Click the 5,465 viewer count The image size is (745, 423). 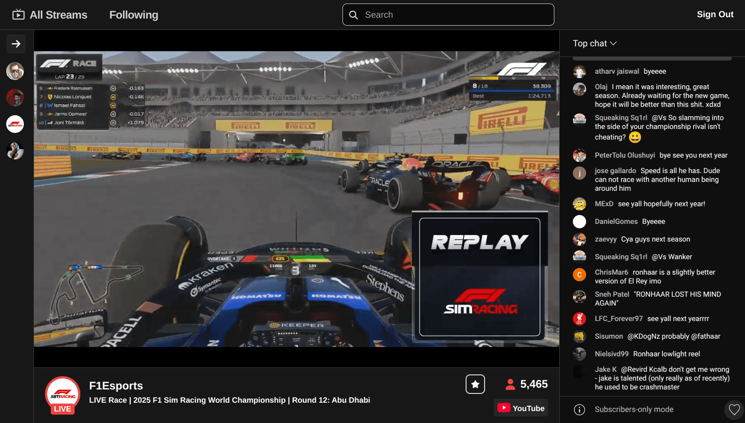tap(534, 384)
